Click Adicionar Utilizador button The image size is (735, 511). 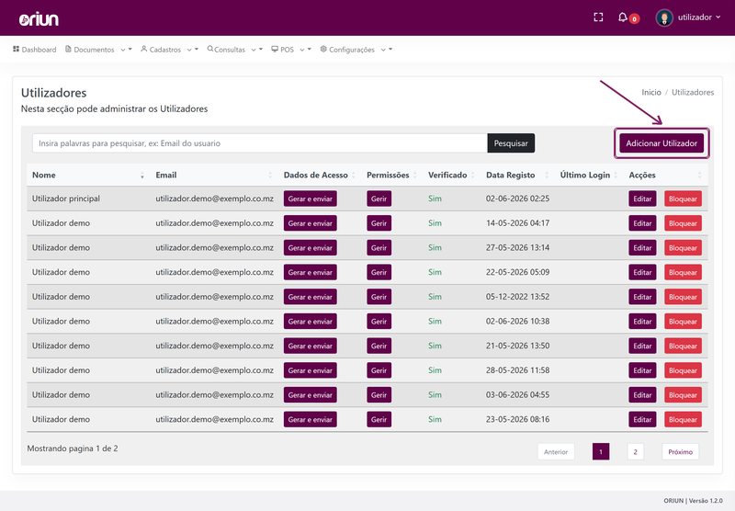(x=661, y=143)
